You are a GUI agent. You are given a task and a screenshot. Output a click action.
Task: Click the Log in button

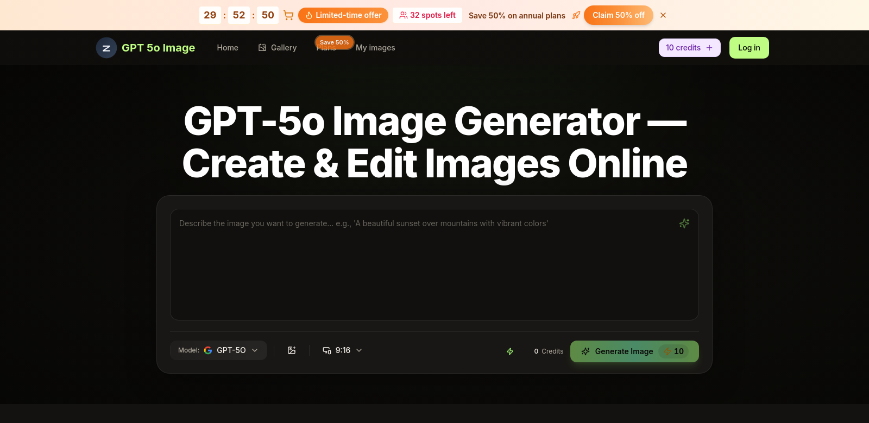[749, 48]
